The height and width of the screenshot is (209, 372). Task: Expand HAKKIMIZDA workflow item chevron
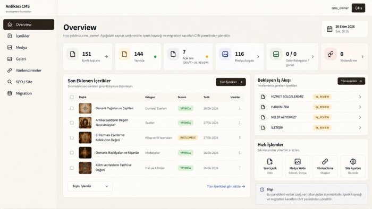point(360,107)
